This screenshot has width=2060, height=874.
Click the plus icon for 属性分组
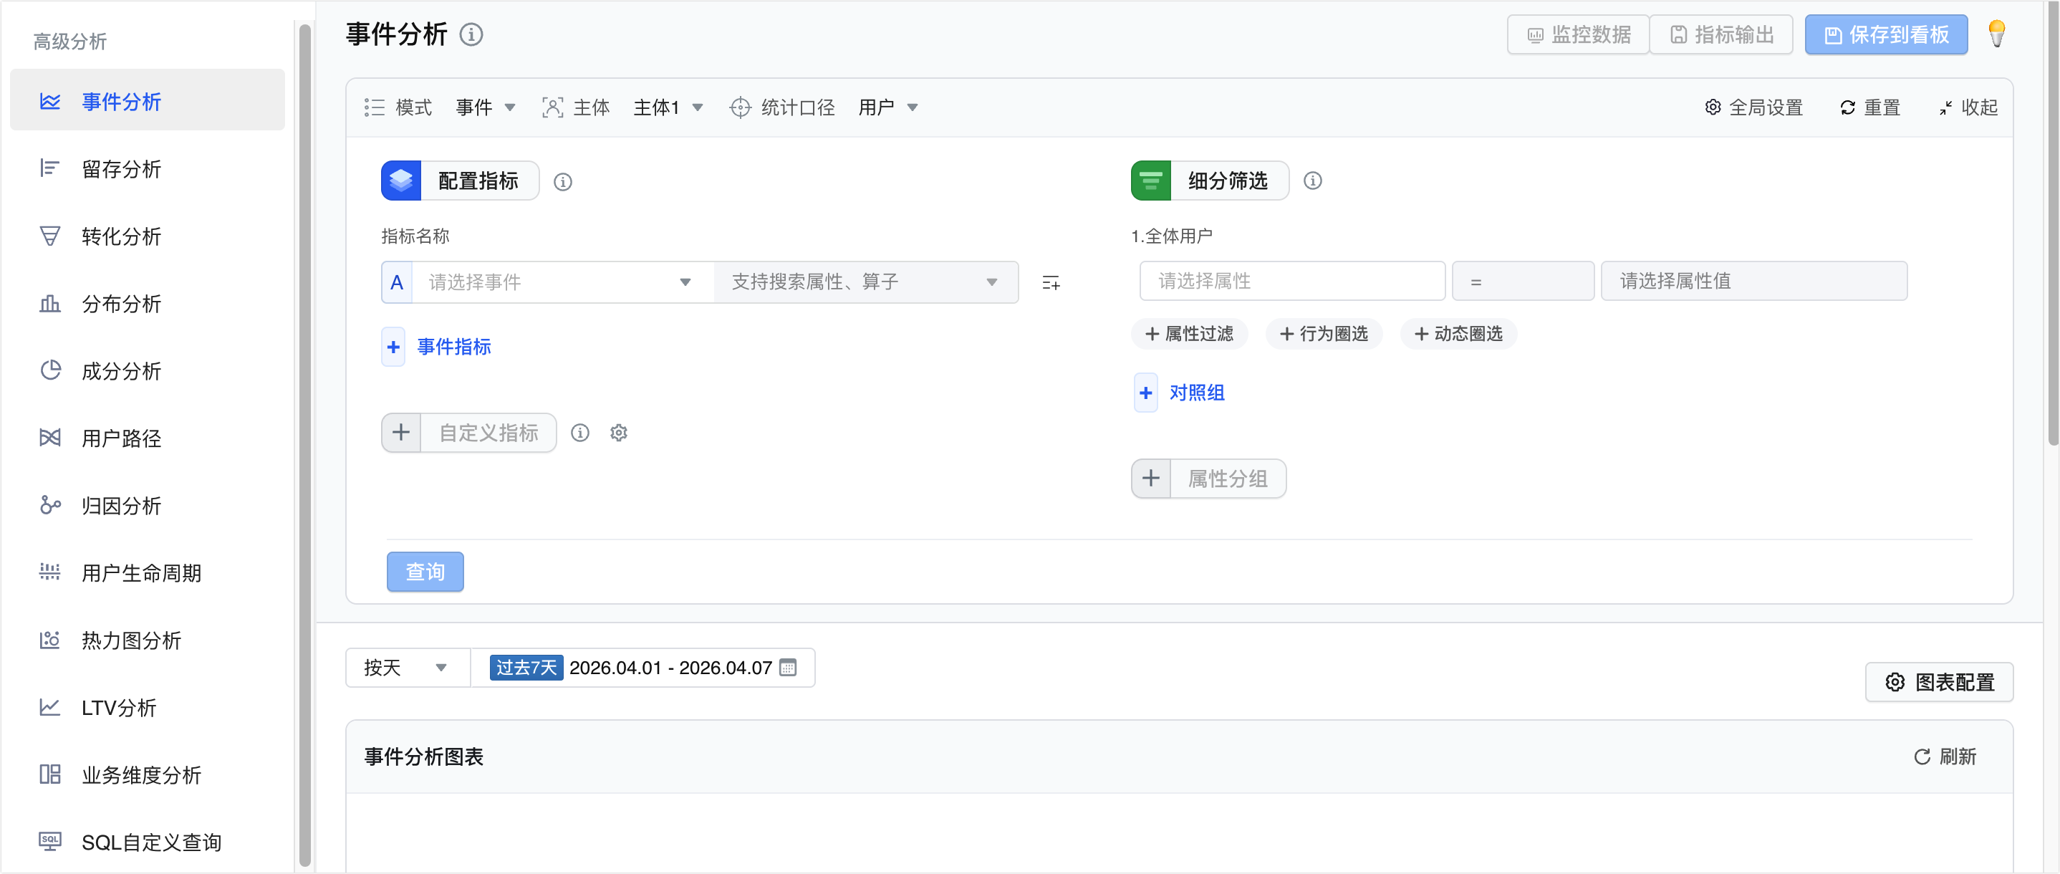(x=1151, y=478)
